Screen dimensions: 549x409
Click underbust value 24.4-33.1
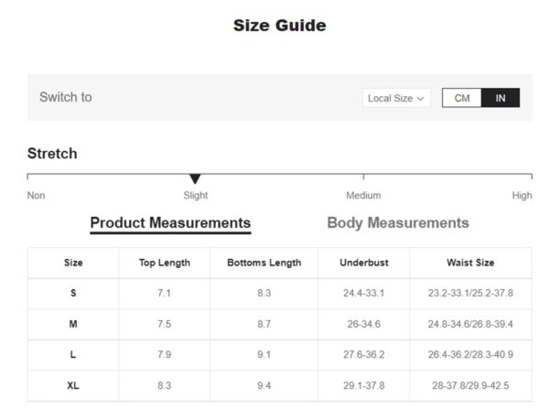tap(364, 293)
